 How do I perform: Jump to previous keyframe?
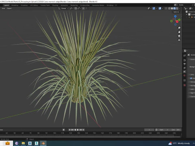tap(72, 130)
